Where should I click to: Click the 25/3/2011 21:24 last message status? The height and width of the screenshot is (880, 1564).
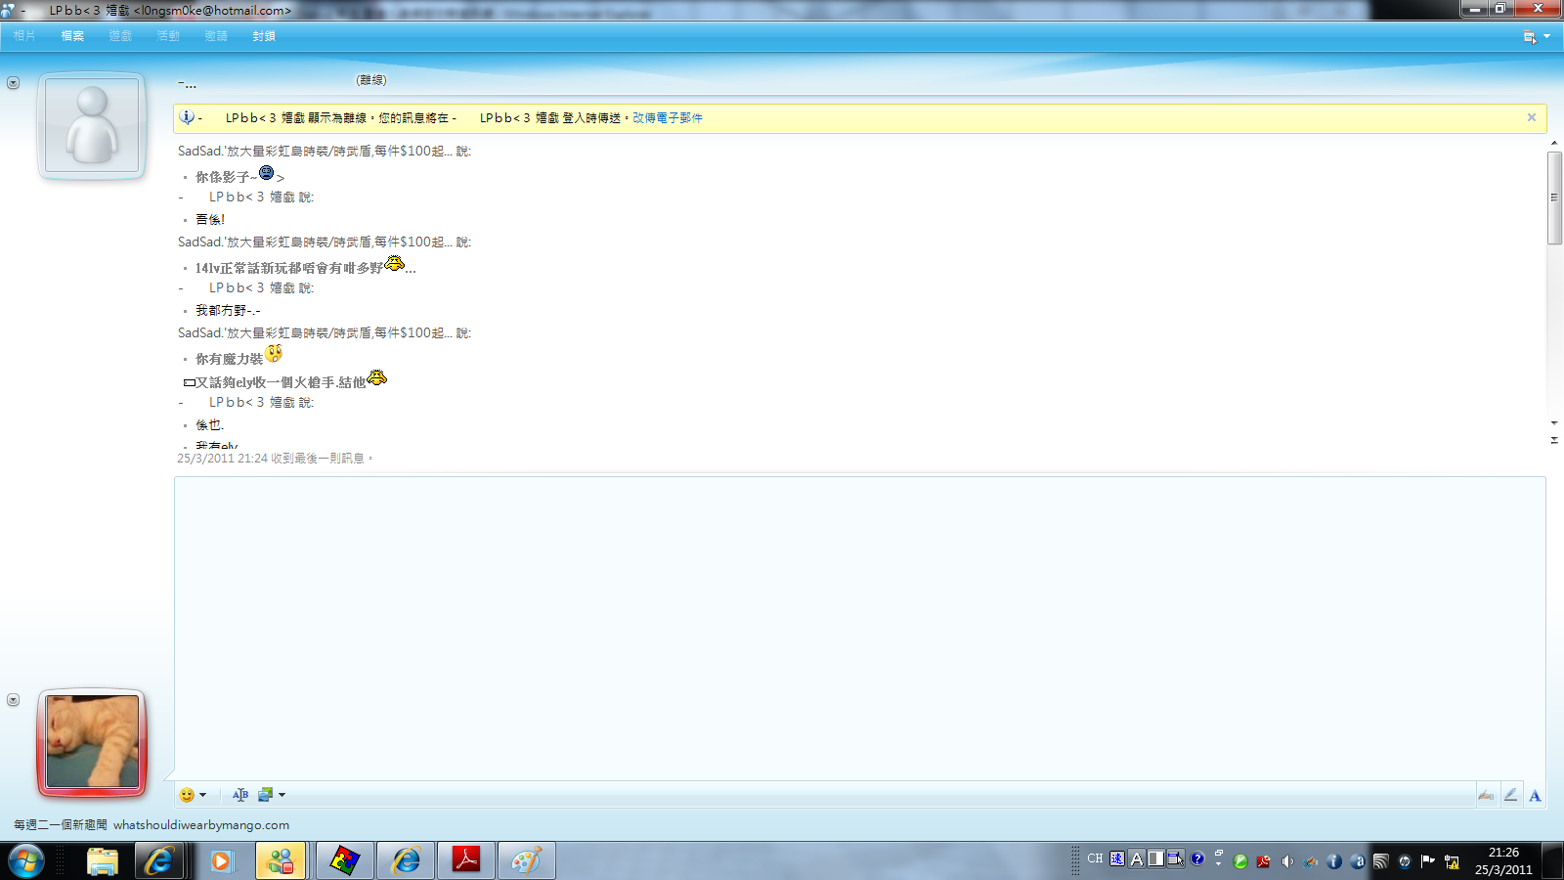click(x=274, y=459)
